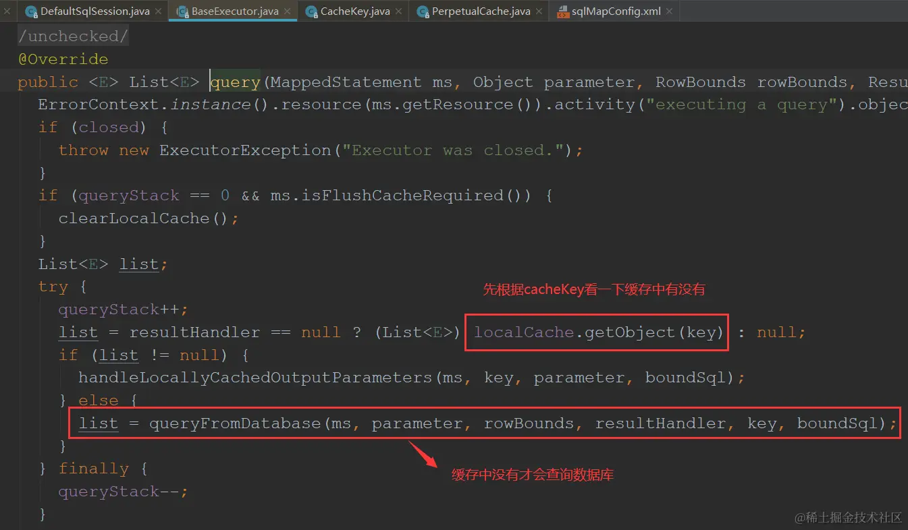Close the DefaultSqlSession.java tab
Screen dimensions: 908x530
[x=159, y=11]
